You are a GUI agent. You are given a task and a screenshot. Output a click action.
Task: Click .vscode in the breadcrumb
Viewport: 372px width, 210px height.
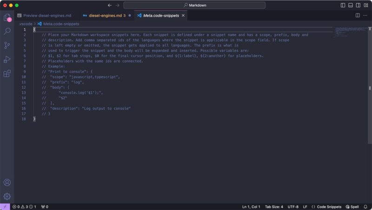tap(26, 24)
